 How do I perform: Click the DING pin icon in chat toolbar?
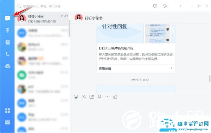[100, 97]
